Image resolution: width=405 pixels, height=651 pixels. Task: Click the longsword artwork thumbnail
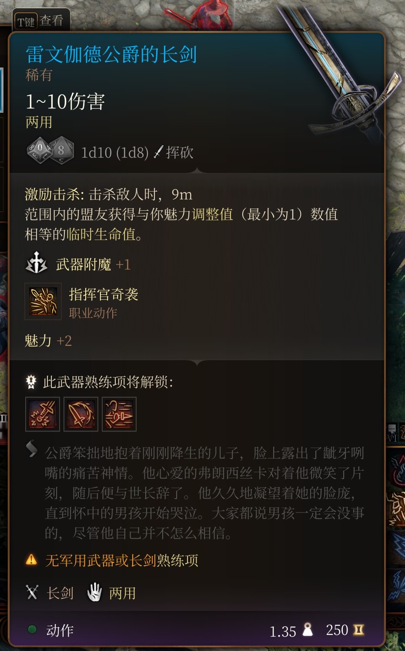(341, 74)
